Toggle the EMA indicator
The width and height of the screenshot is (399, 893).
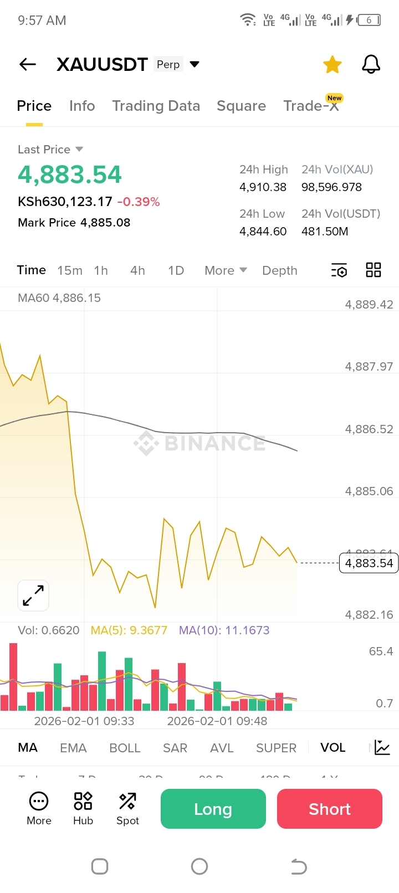(x=73, y=748)
